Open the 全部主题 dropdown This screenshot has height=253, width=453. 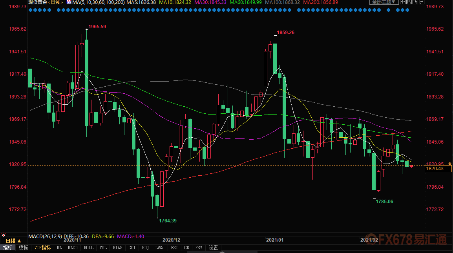click(384, 2)
